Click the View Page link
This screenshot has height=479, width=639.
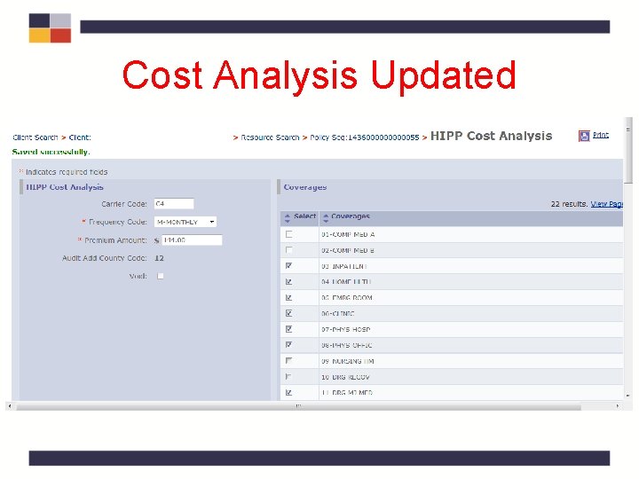point(607,204)
